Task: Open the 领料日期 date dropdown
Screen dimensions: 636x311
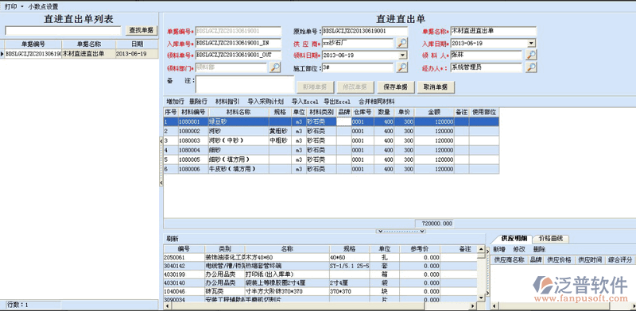Action: pos(403,56)
